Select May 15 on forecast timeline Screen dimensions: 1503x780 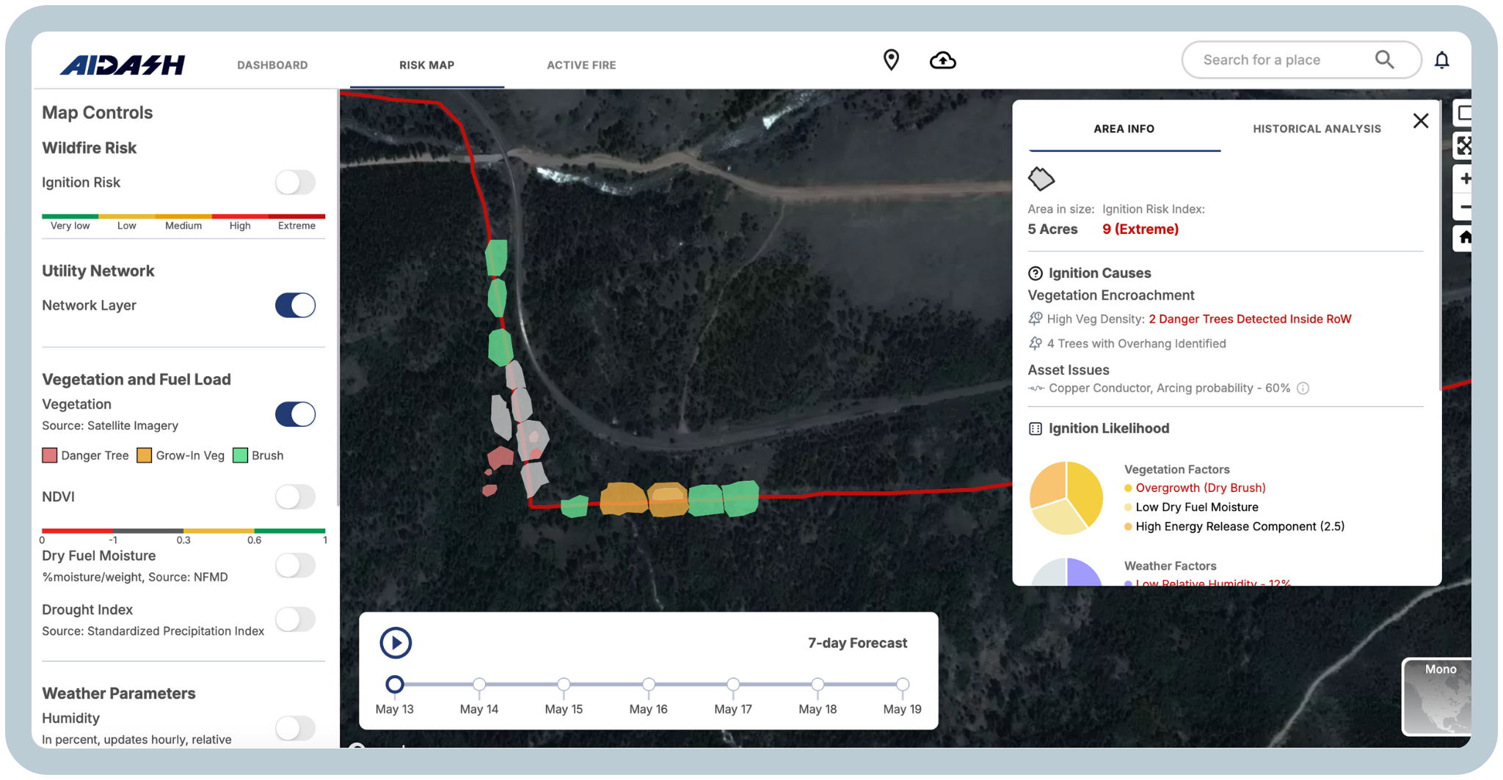[x=564, y=685]
